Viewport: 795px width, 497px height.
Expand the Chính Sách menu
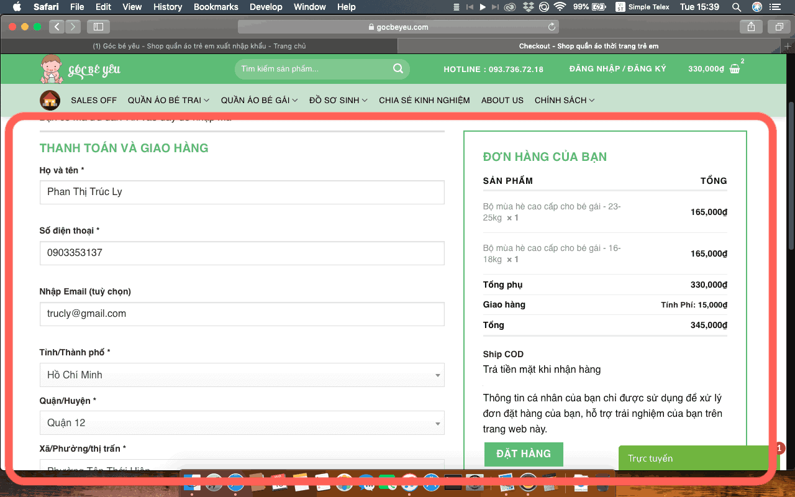tap(565, 100)
